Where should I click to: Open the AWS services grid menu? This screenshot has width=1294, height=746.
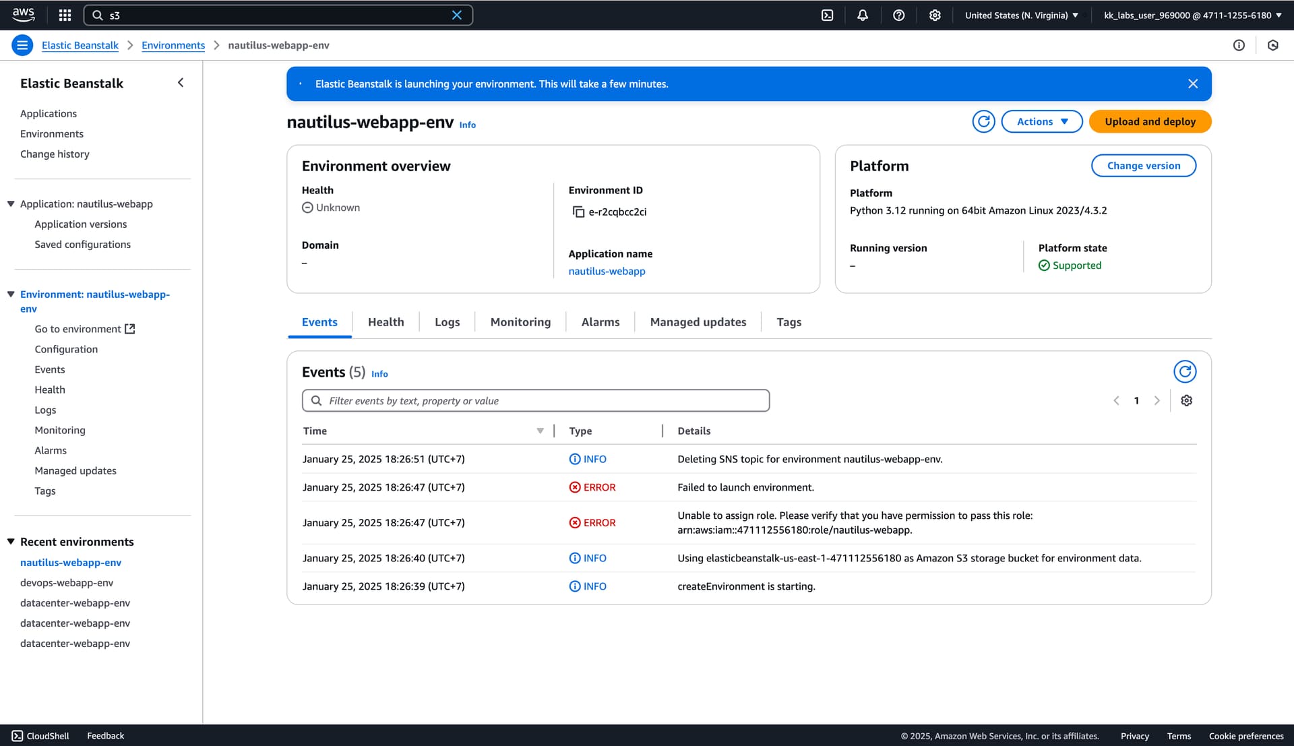65,15
